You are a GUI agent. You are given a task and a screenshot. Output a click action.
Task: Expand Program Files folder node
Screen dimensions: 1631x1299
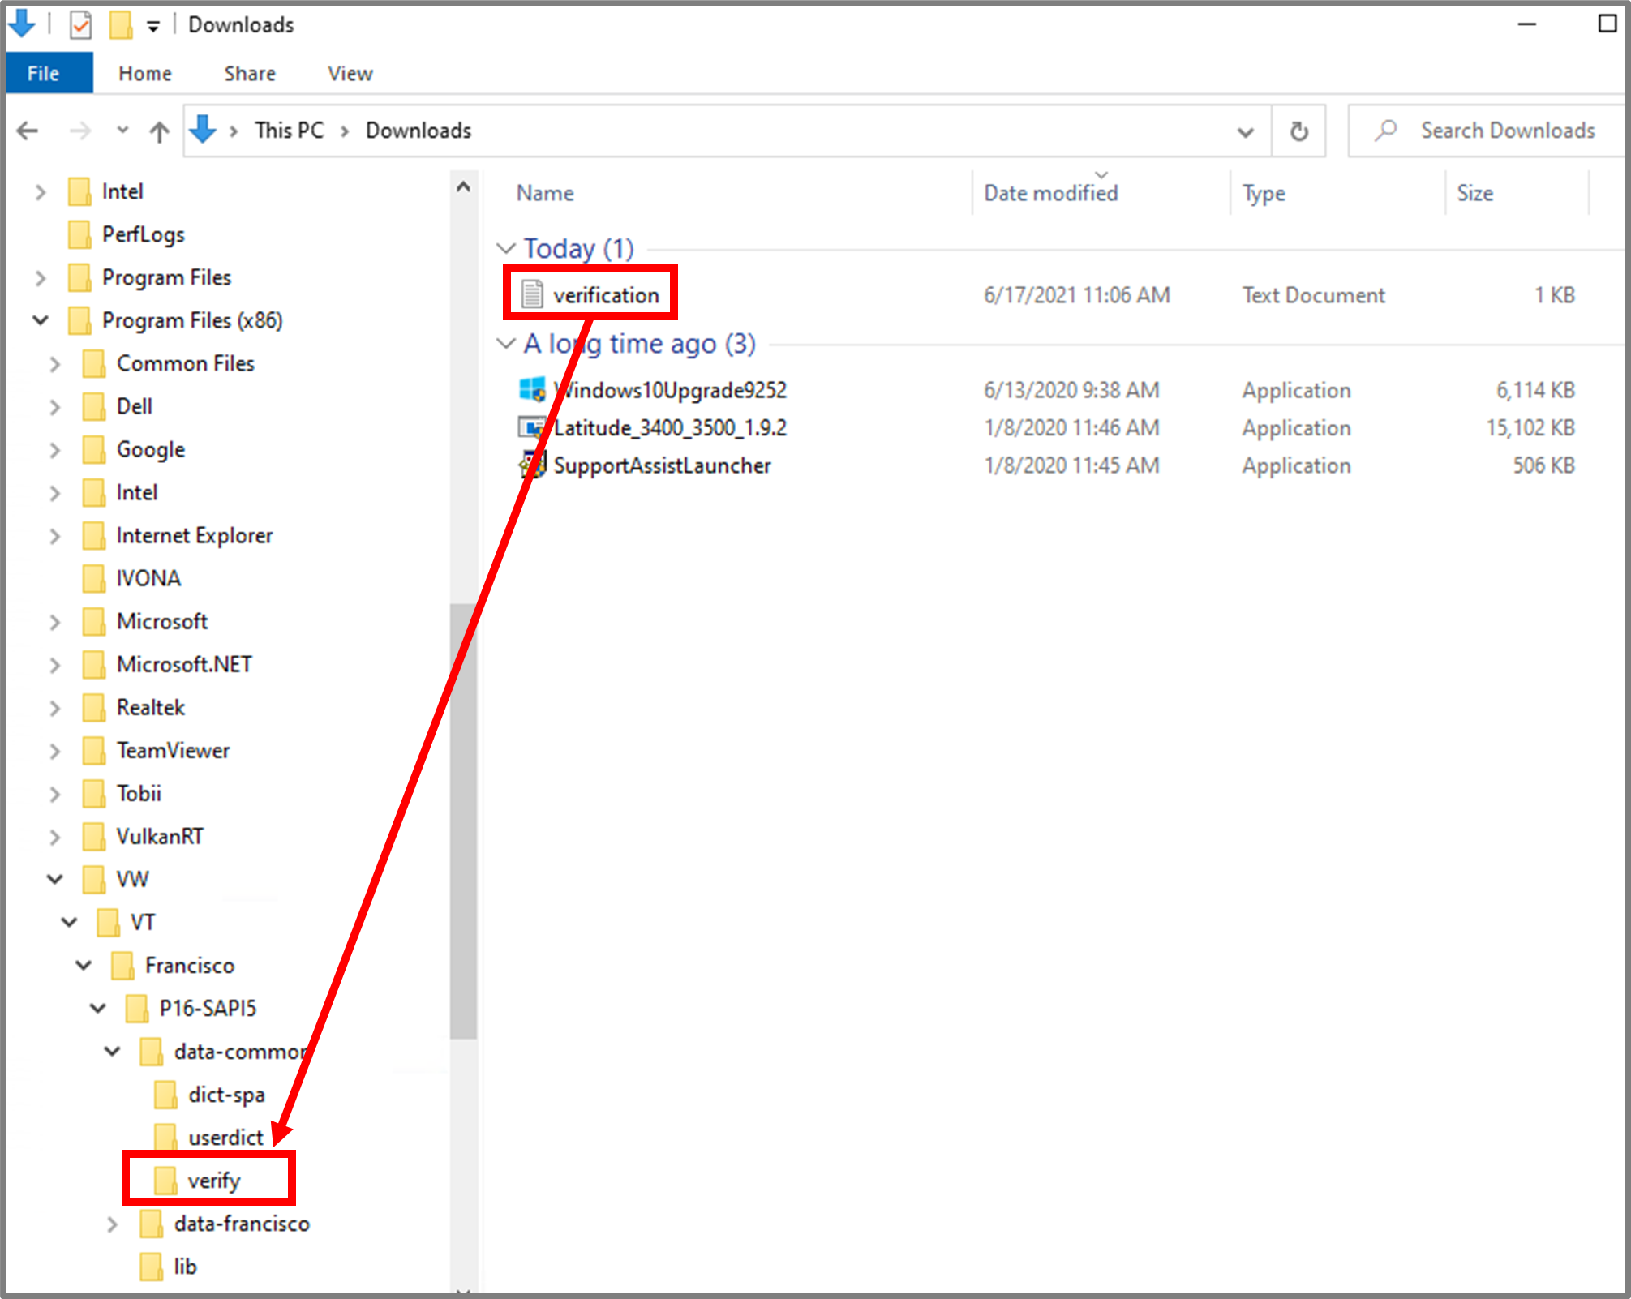[x=41, y=278]
